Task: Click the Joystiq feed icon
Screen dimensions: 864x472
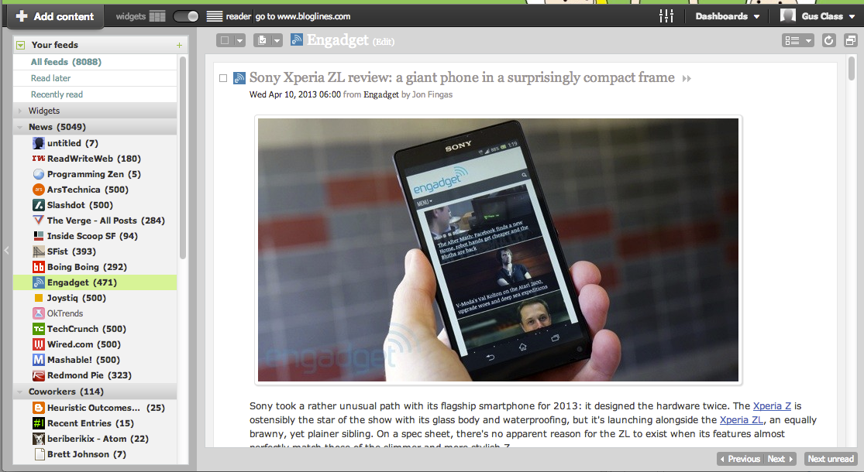Action: click(x=39, y=298)
